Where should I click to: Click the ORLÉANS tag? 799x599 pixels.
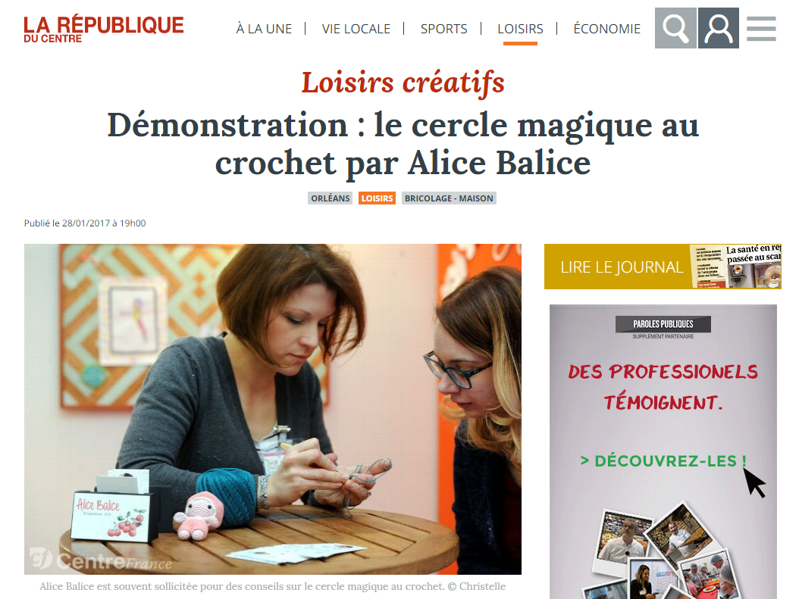coord(331,198)
